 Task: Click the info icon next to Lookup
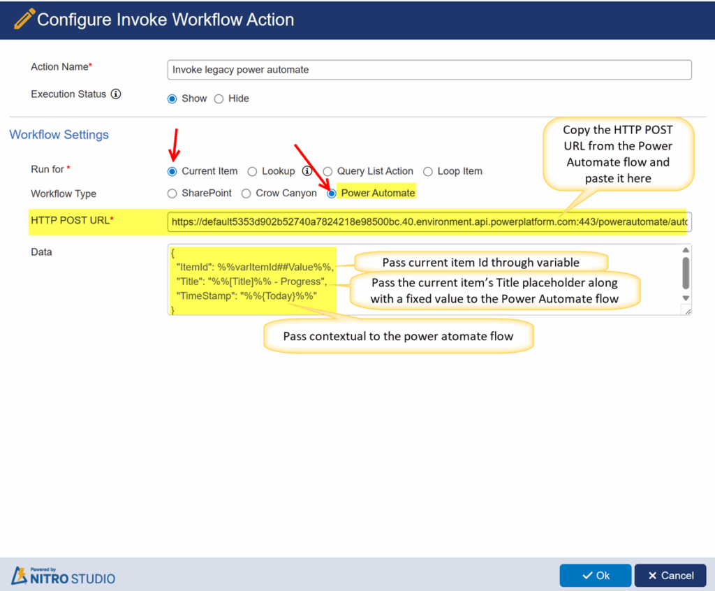(307, 171)
